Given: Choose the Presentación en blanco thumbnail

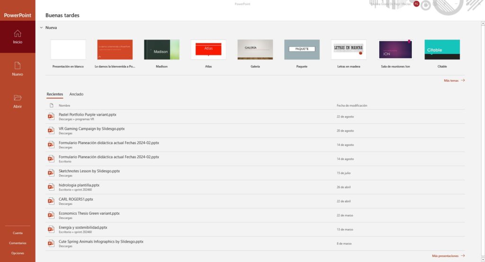Looking at the screenshot, I should pos(68,50).
